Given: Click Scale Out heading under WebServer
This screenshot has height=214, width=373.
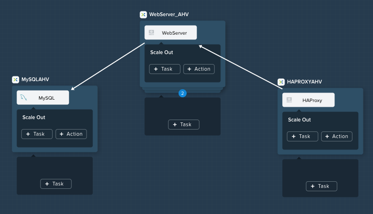Looking at the screenshot, I should pyautogui.click(x=162, y=53).
